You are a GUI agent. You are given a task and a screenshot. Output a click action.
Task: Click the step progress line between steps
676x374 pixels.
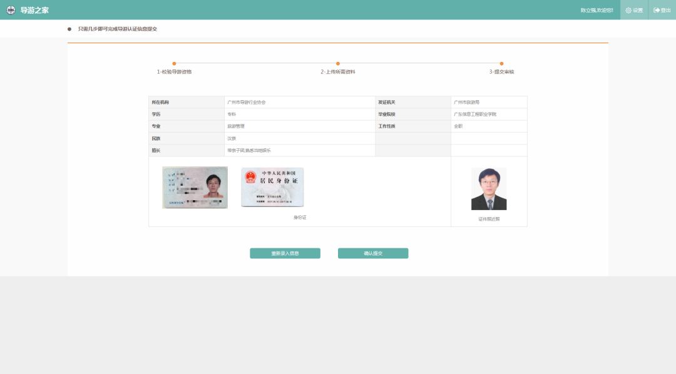tap(257, 63)
